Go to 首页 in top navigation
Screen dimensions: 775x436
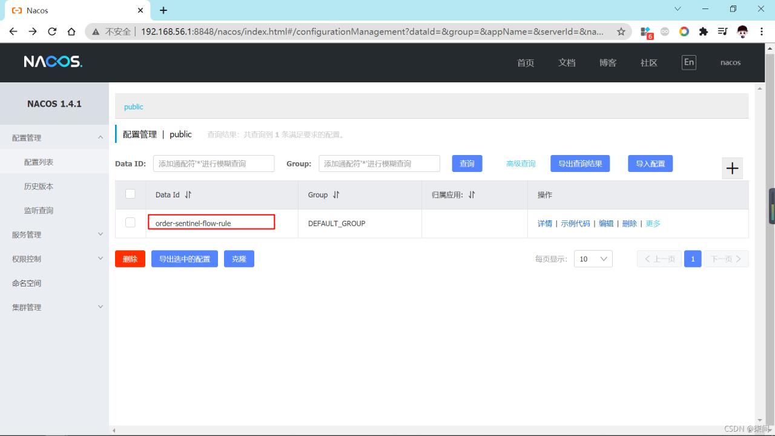tap(526, 62)
